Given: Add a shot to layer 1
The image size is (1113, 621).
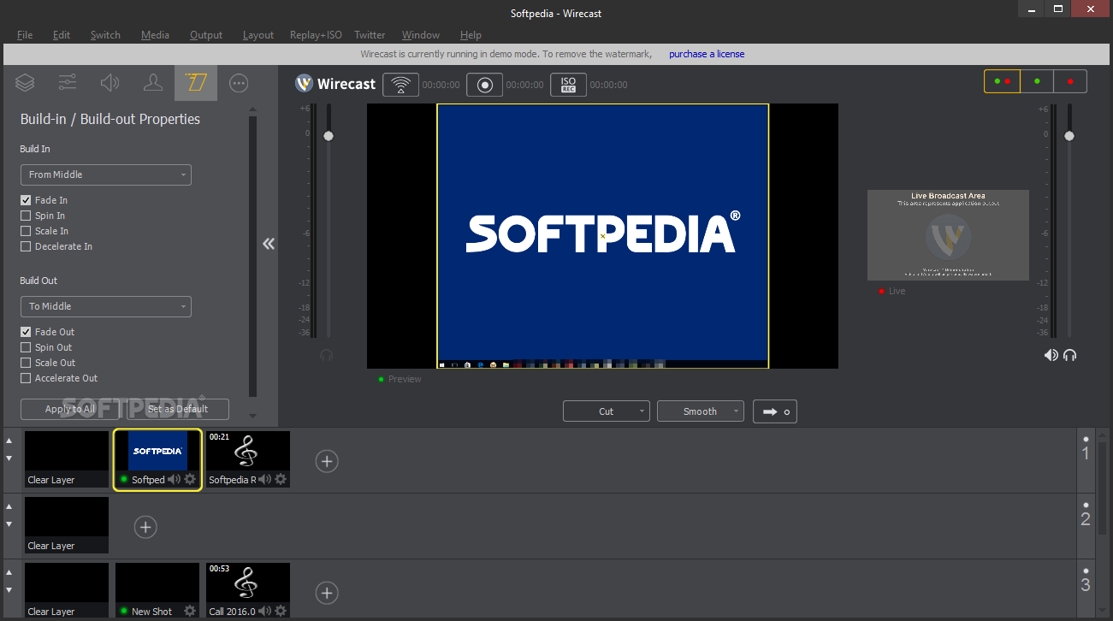Looking at the screenshot, I should point(327,461).
